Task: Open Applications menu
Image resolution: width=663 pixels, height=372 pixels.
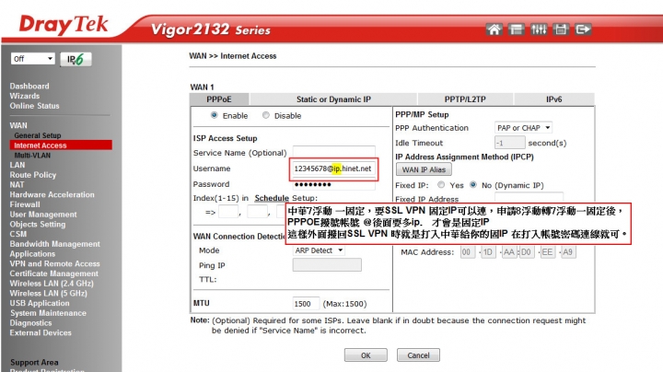Action: pyautogui.click(x=32, y=253)
